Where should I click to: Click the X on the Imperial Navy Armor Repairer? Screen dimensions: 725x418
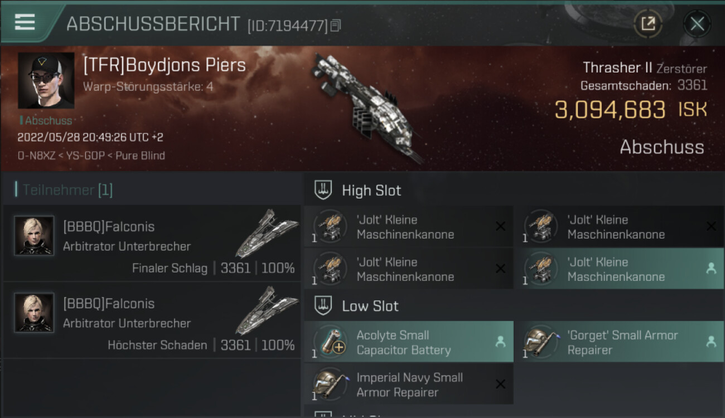coord(500,384)
